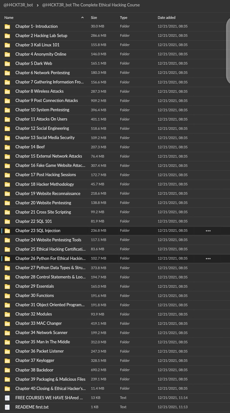The height and width of the screenshot is (413, 230).
Task: Click the 11.4 MB size value
Action: click(98, 389)
